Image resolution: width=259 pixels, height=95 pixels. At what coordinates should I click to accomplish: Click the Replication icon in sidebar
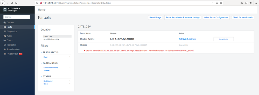coord(5,45)
